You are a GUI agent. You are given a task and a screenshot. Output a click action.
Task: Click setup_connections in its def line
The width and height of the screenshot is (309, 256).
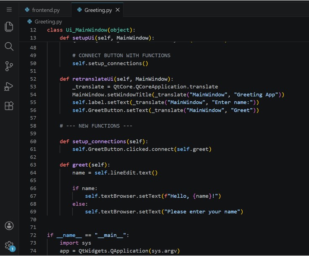(99, 141)
